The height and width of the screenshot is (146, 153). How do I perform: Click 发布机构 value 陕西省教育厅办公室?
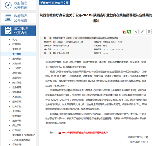pos(61,46)
